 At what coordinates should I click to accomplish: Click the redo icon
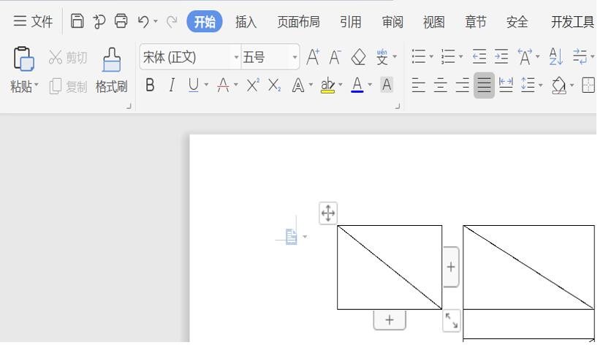click(172, 21)
